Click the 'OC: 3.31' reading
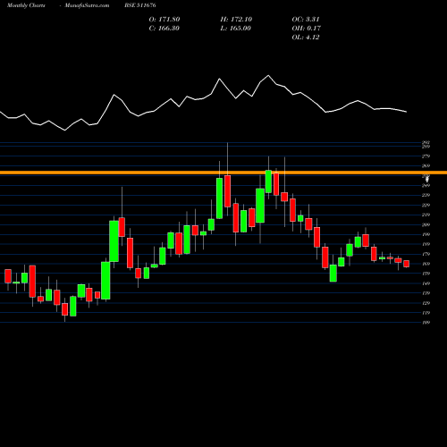The height and width of the screenshot is (447, 447). click(x=306, y=20)
